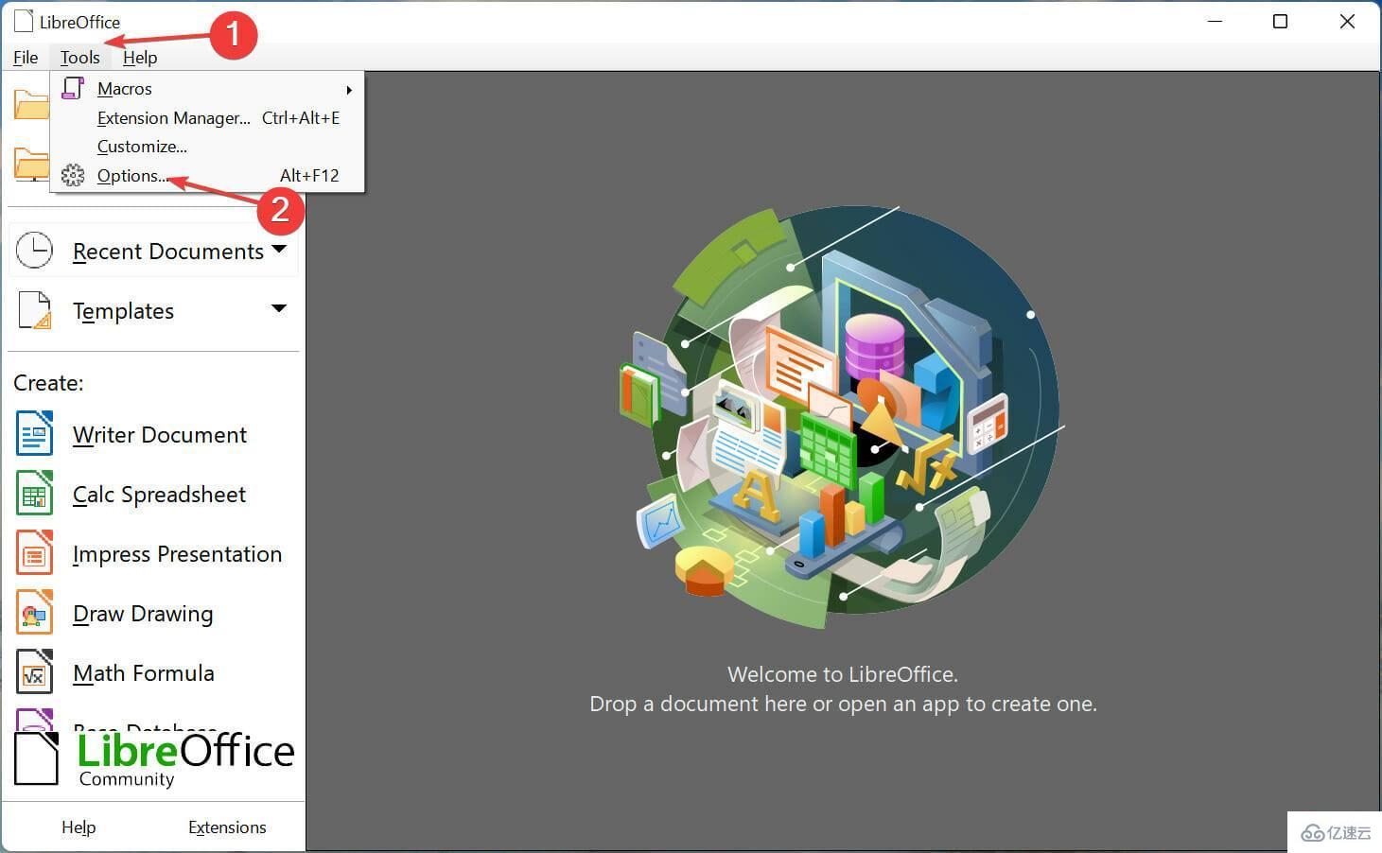
Task: Click the Math Formula icon
Action: (x=35, y=672)
